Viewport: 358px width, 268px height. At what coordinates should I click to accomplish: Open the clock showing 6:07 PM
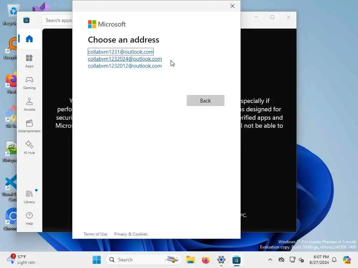(x=319, y=260)
